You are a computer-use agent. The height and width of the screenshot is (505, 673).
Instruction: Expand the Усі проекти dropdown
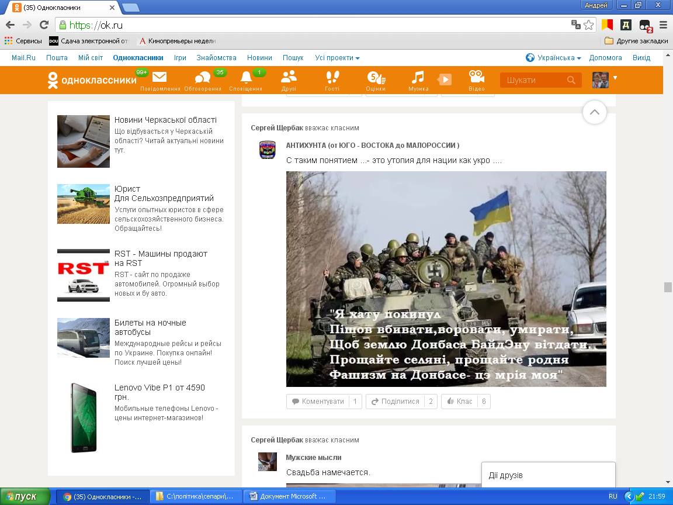(337, 58)
